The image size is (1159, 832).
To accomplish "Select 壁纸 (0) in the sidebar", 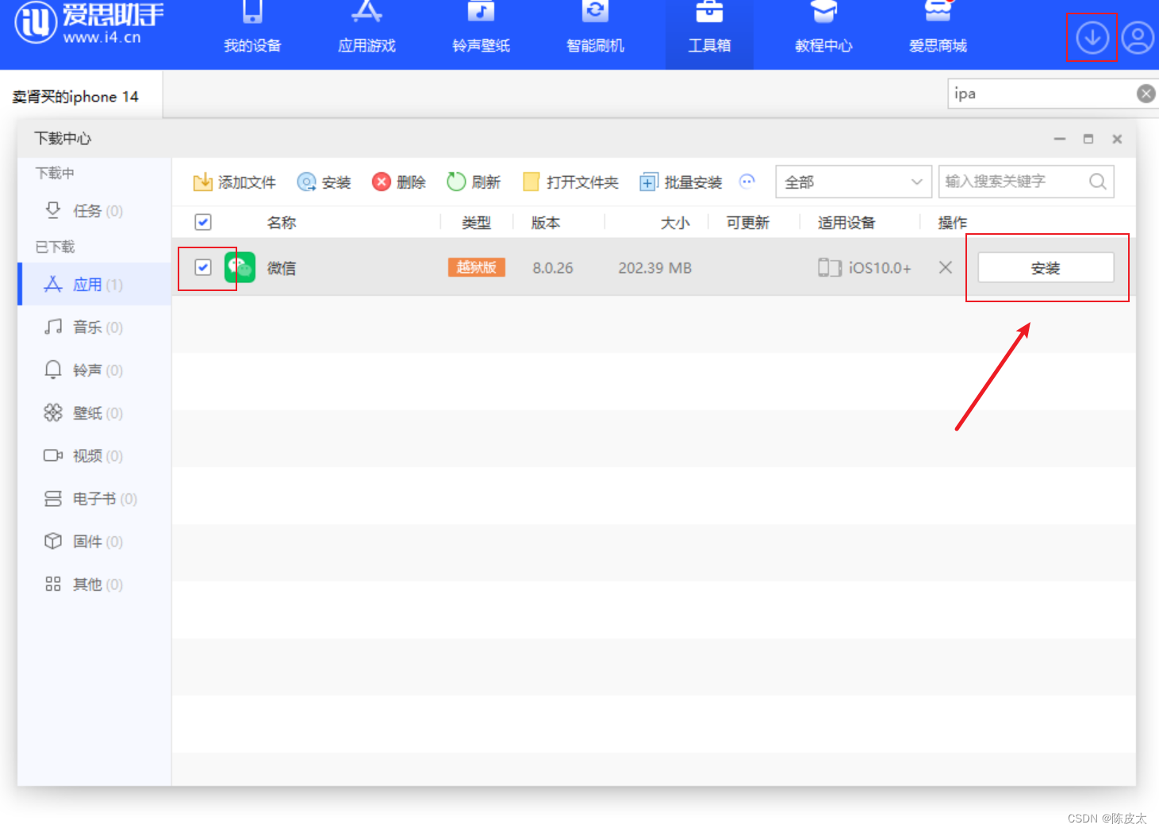I will click(x=94, y=413).
